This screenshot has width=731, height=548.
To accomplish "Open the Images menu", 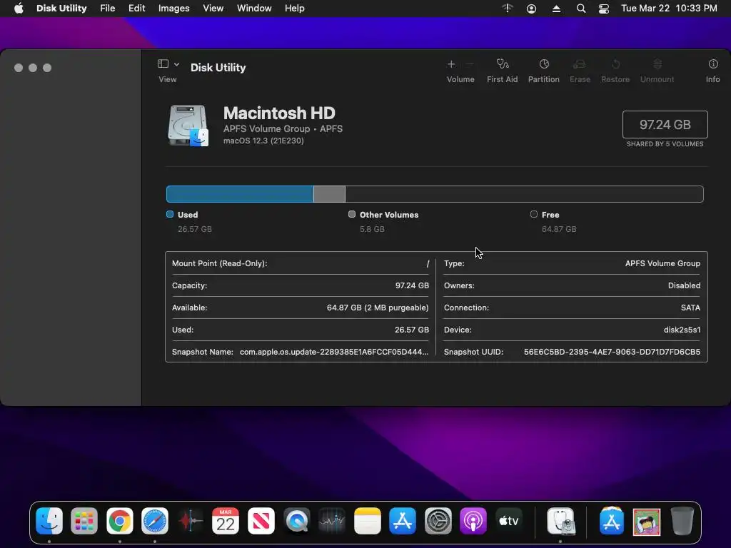I will click(x=173, y=9).
